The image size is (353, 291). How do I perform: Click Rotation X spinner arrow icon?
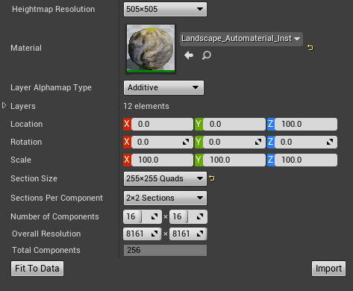coord(186,142)
